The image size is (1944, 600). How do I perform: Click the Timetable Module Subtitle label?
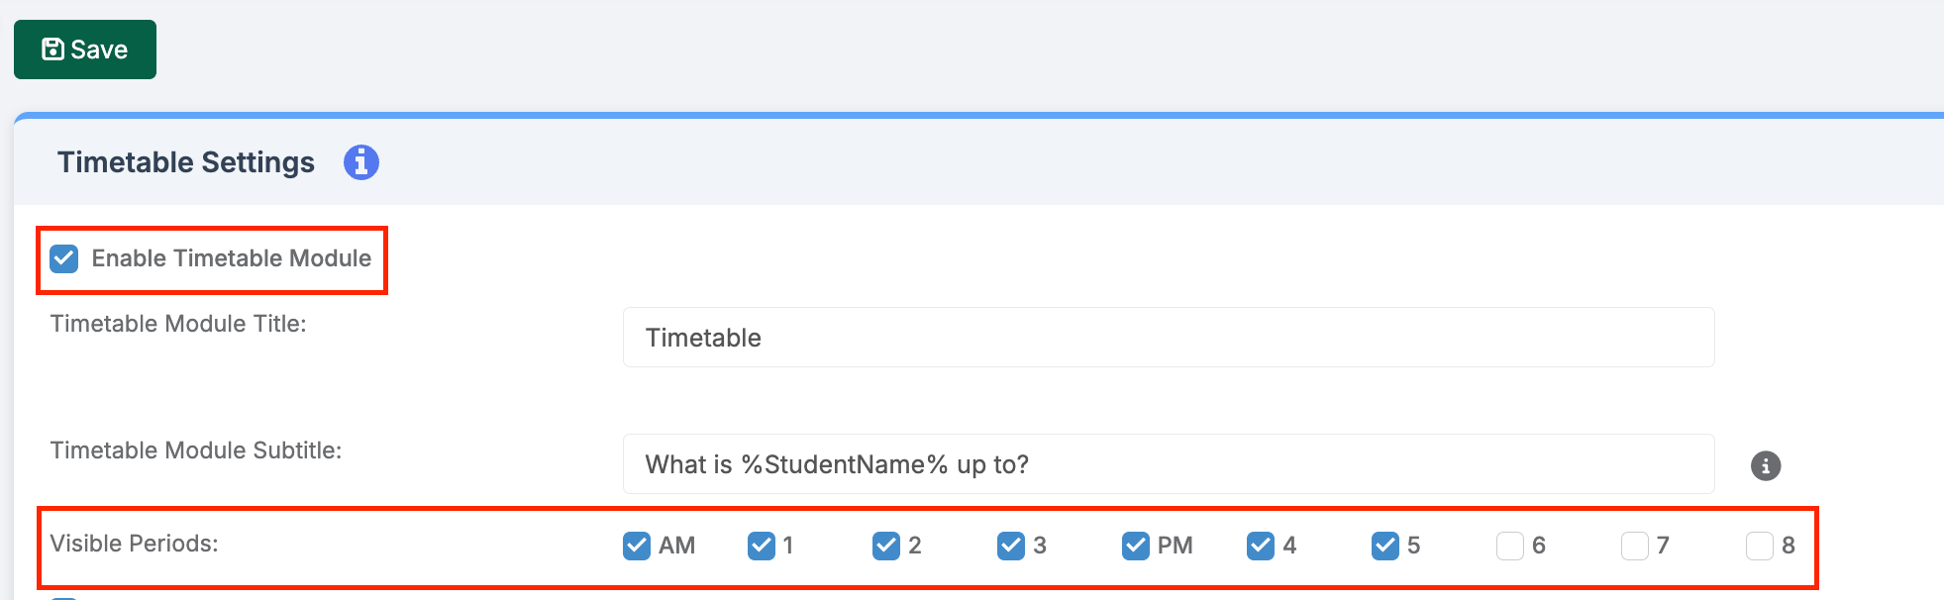(196, 450)
